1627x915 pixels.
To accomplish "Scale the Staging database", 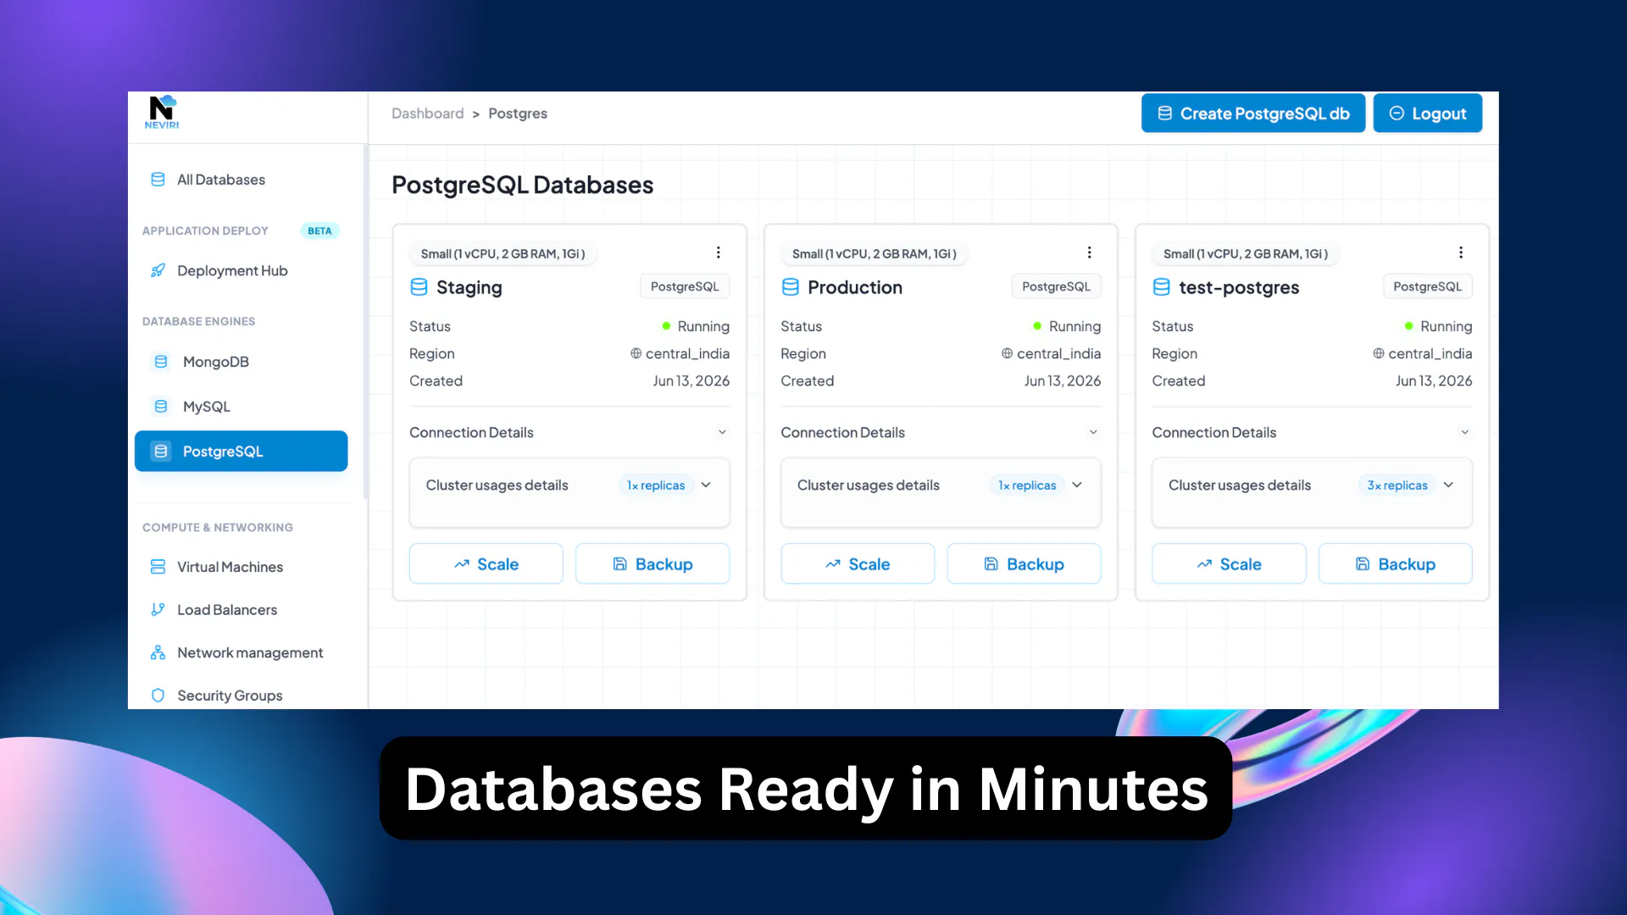I will (x=486, y=564).
